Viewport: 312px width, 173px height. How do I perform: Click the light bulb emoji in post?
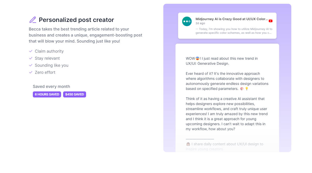pyautogui.click(x=247, y=89)
